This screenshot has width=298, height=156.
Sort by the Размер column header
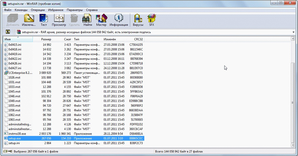(43, 39)
